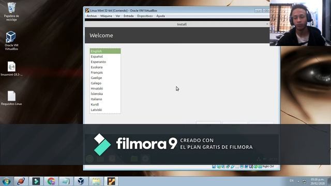
Task: Select Requisitos Linux file on desktop
Action: 11,98
